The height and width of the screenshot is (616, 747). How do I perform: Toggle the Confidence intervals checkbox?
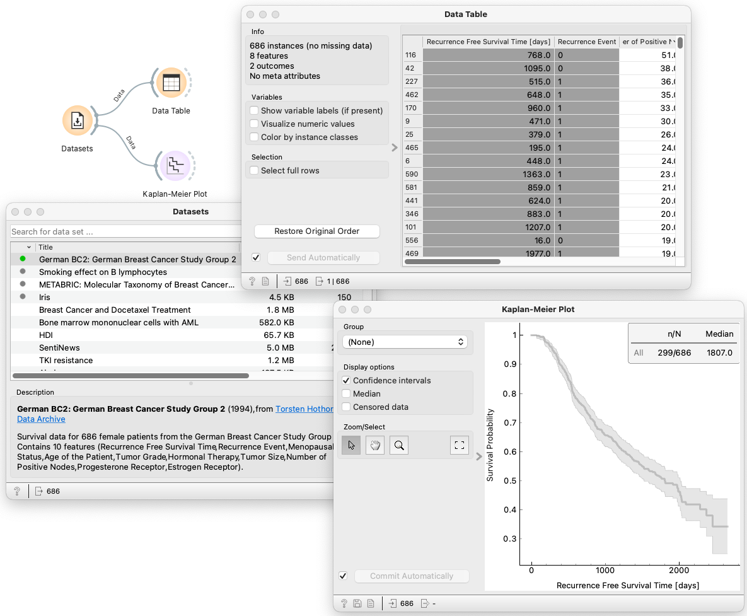(x=345, y=381)
